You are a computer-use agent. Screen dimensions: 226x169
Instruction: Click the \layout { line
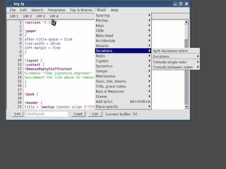tap(33, 61)
